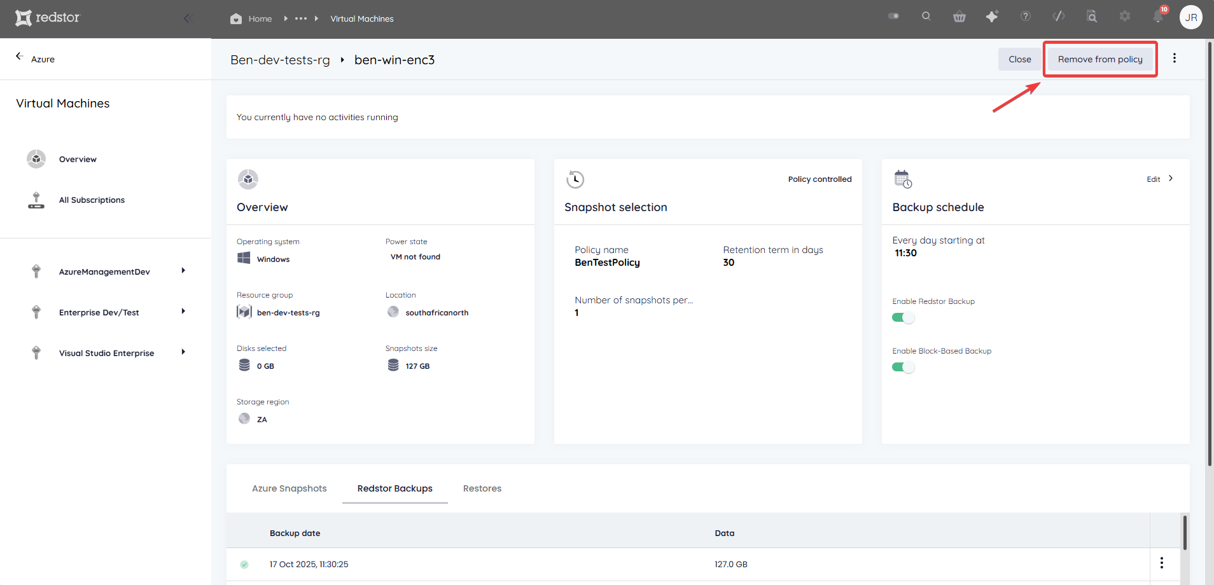The image size is (1214, 585).
Task: Expand Visual Studio Enterprise subscription arrow
Action: [x=183, y=352]
